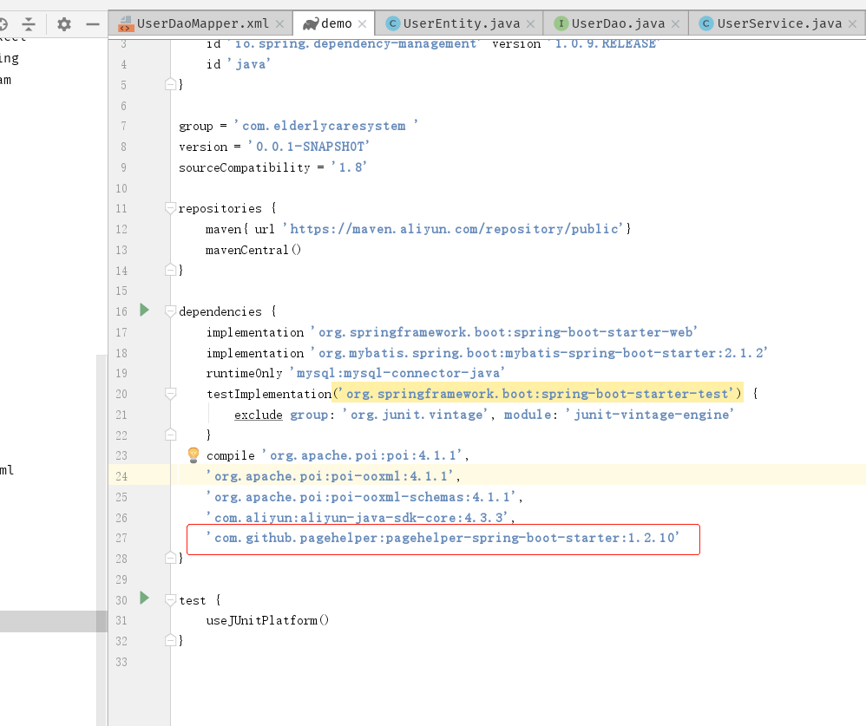This screenshot has width=866, height=726.
Task: Click the compile keyword on line 23
Action: [x=230, y=455]
